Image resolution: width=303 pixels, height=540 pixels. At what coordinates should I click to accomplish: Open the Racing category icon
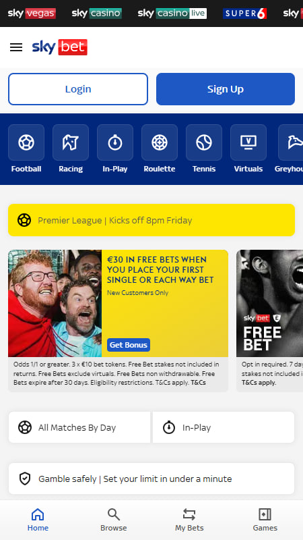(x=71, y=142)
